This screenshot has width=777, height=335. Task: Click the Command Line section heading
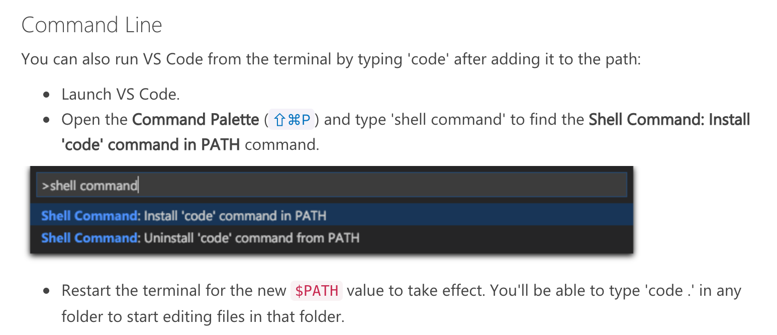91,24
